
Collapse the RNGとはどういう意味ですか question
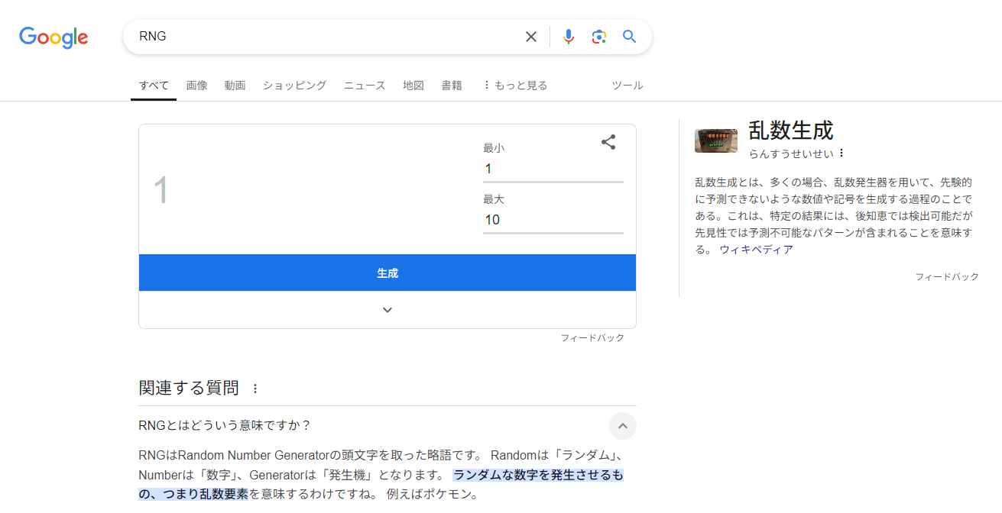point(623,426)
